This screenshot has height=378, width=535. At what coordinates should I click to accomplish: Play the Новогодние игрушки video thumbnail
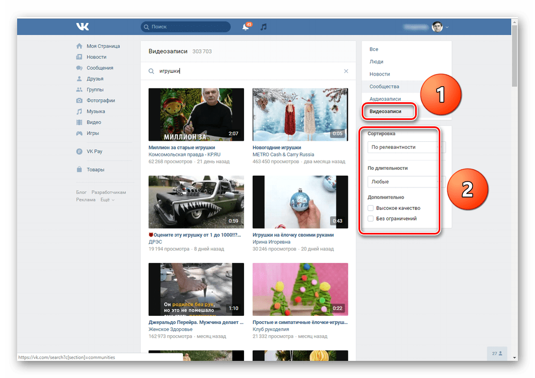pos(300,115)
